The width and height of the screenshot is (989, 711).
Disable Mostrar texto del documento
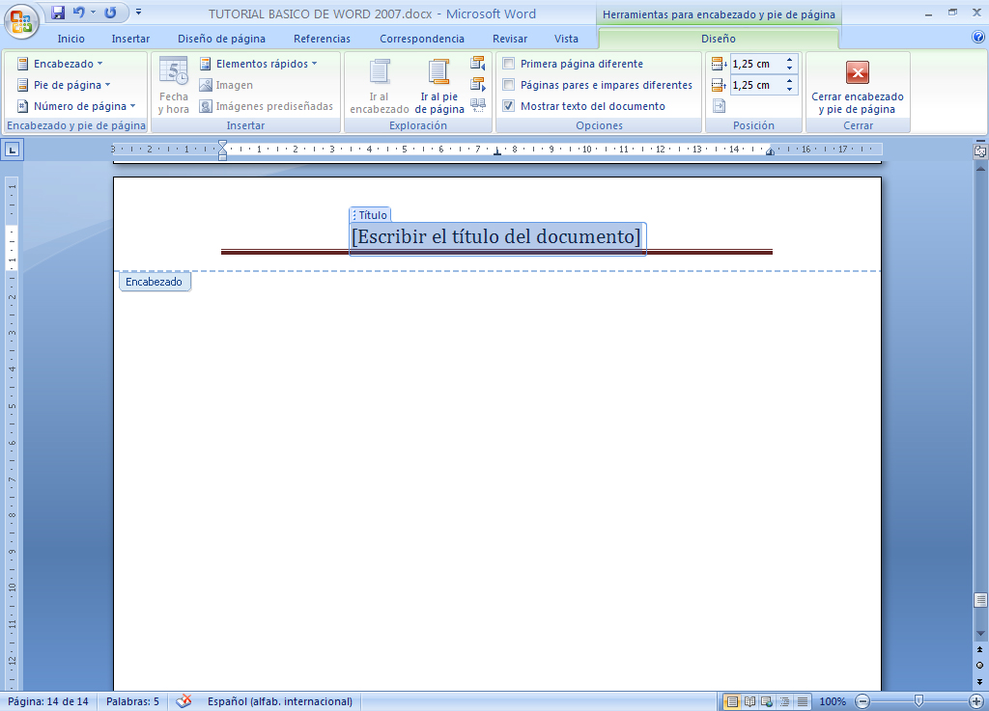(508, 106)
